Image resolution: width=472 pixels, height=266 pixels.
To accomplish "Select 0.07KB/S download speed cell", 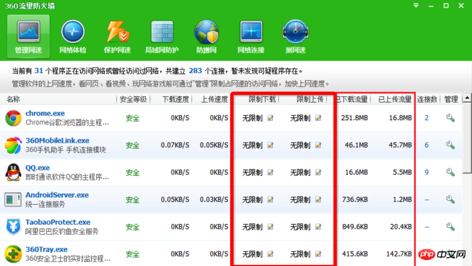I will [x=175, y=145].
